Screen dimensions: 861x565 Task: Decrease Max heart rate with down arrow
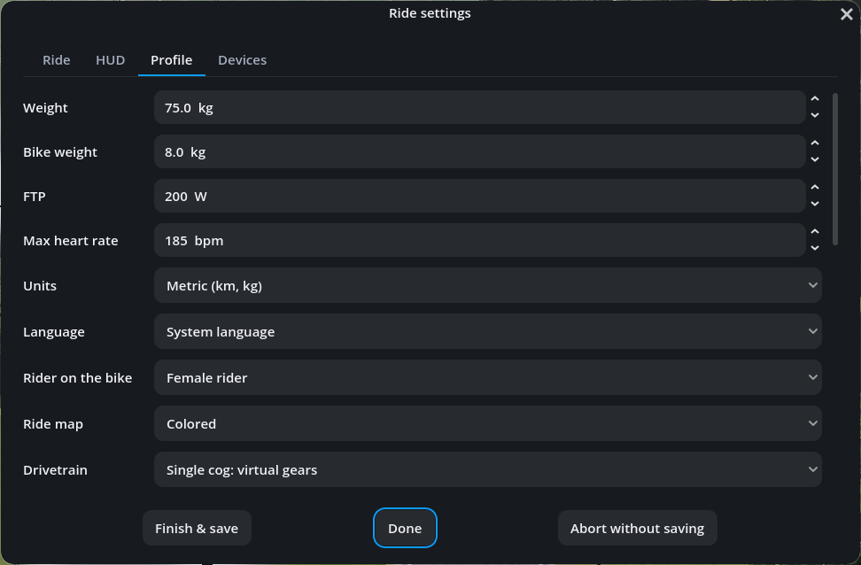[815, 248]
